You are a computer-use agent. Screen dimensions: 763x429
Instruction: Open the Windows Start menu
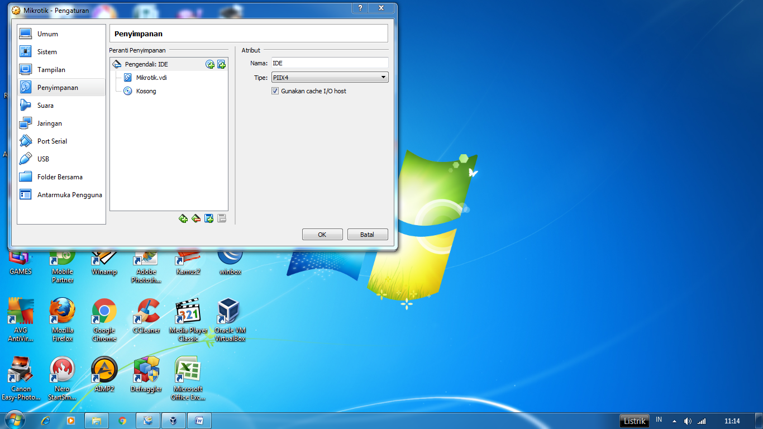coord(15,420)
